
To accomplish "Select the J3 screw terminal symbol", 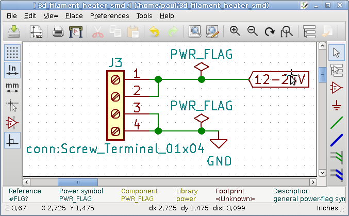I will pos(115,105).
